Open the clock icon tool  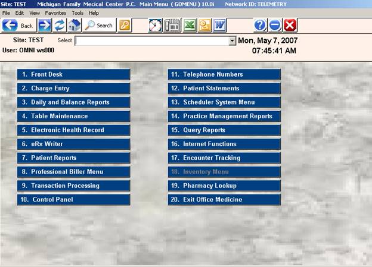point(155,25)
